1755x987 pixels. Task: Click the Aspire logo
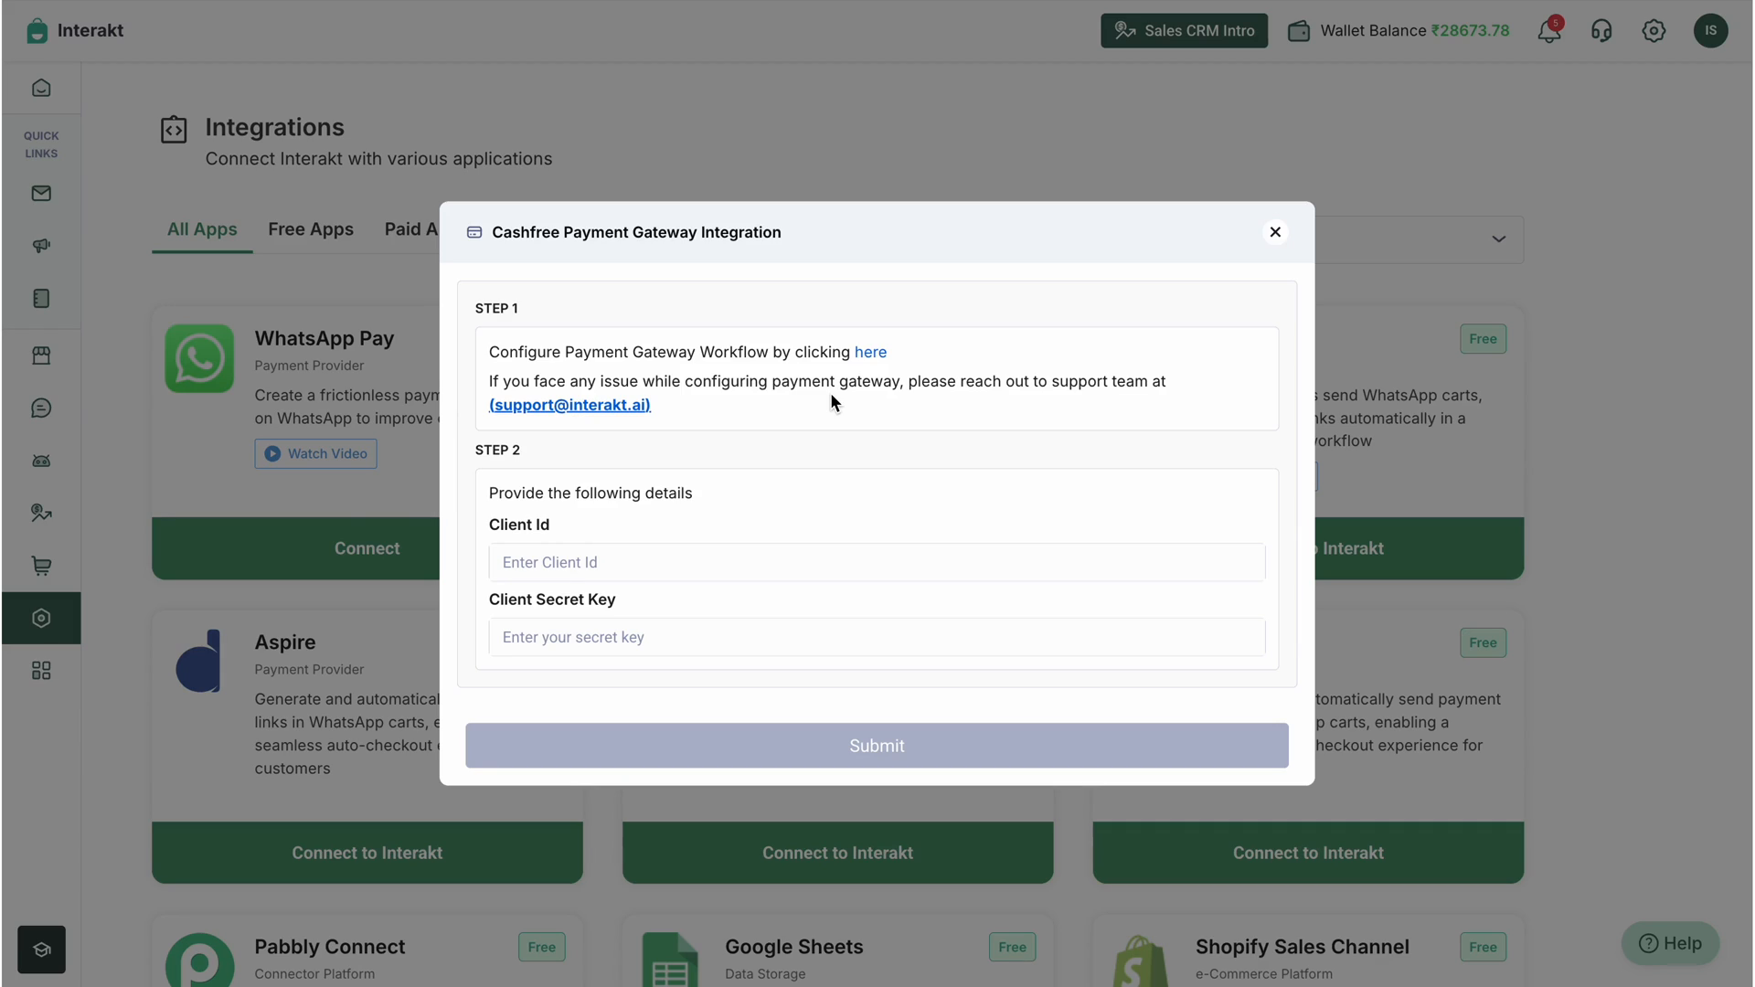click(x=199, y=661)
